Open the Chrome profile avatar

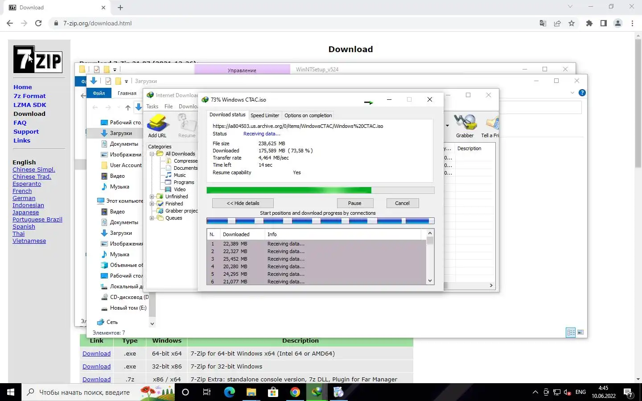(x=618, y=23)
